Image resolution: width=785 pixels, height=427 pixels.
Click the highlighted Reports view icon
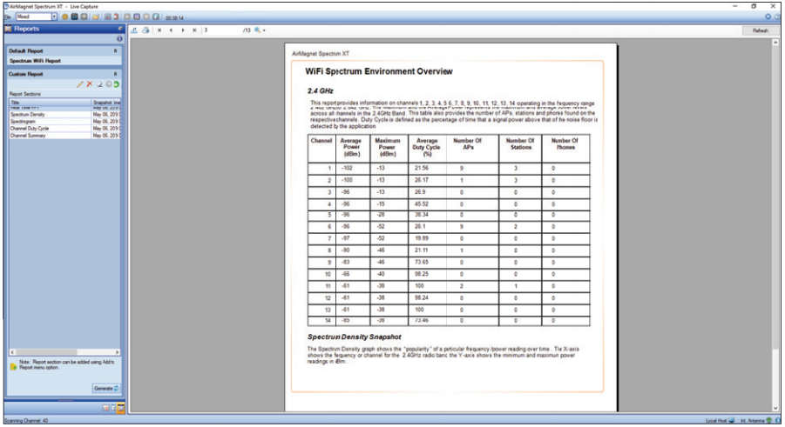(120, 408)
